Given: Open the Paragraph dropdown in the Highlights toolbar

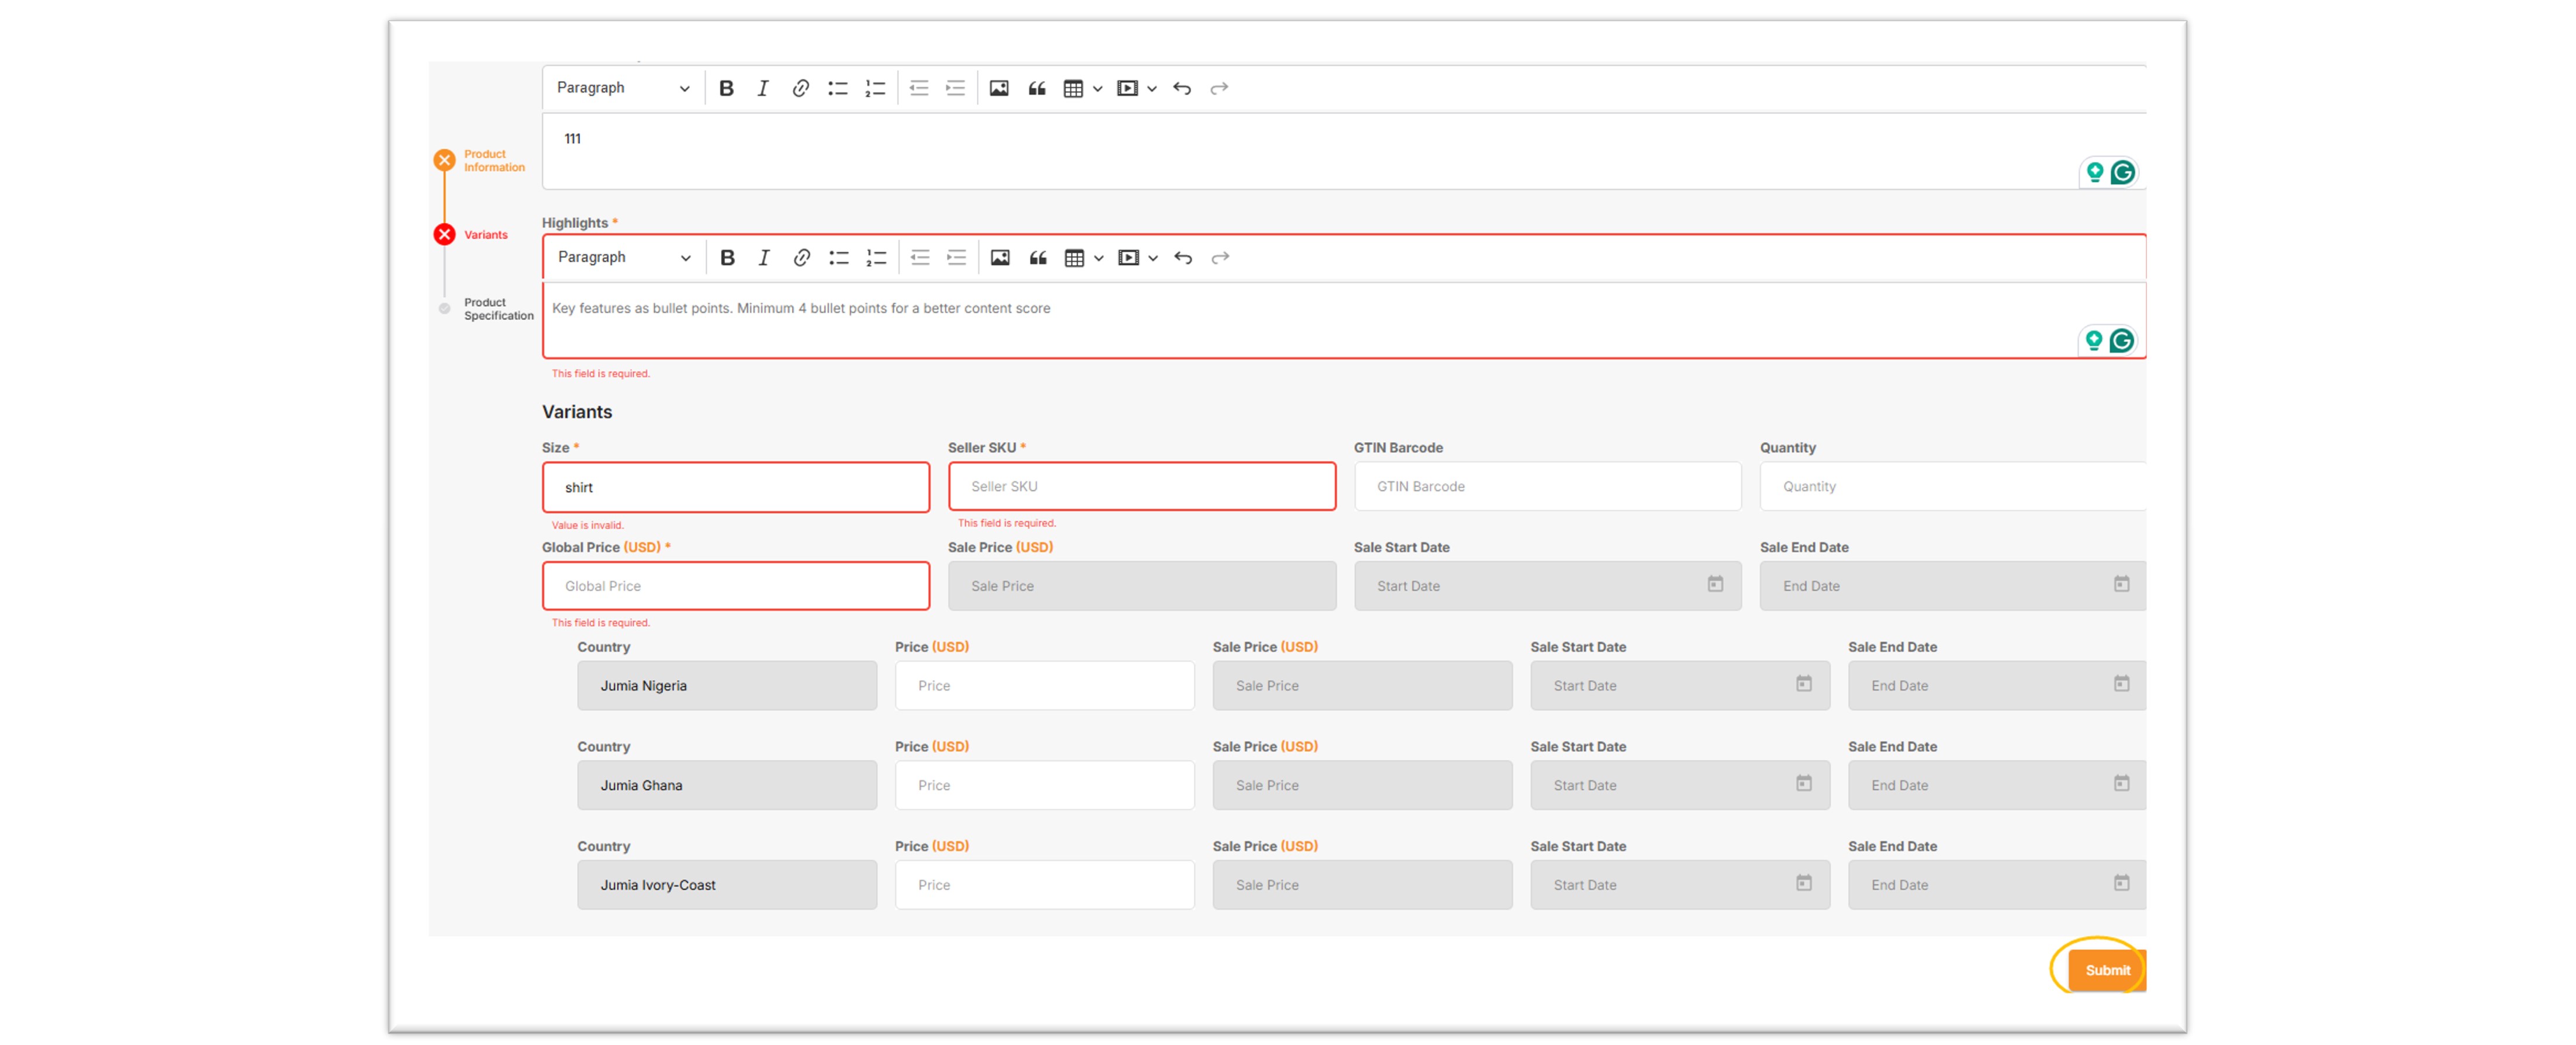Looking at the screenshot, I should click(x=623, y=258).
